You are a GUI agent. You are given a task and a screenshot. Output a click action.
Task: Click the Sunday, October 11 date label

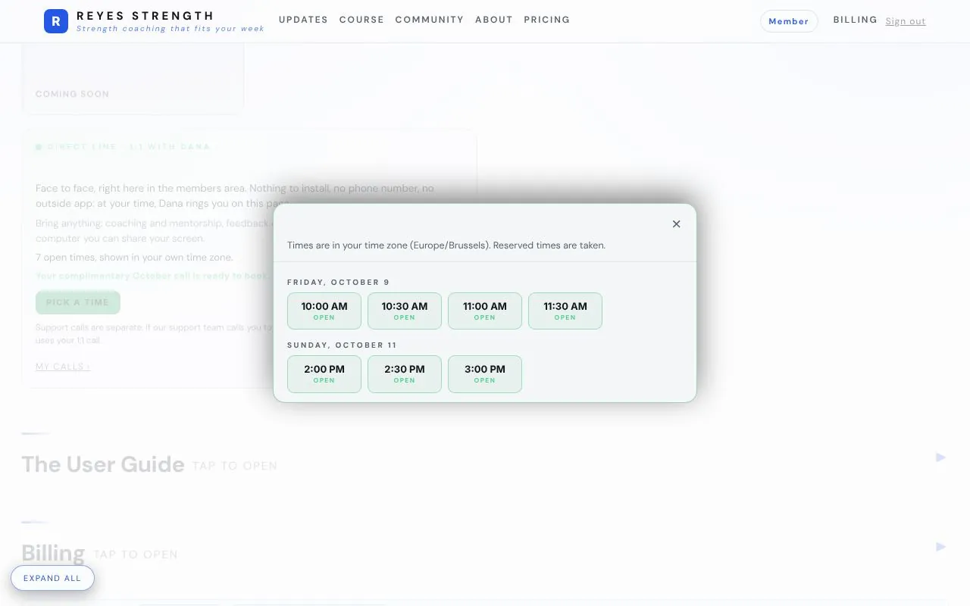342,345
